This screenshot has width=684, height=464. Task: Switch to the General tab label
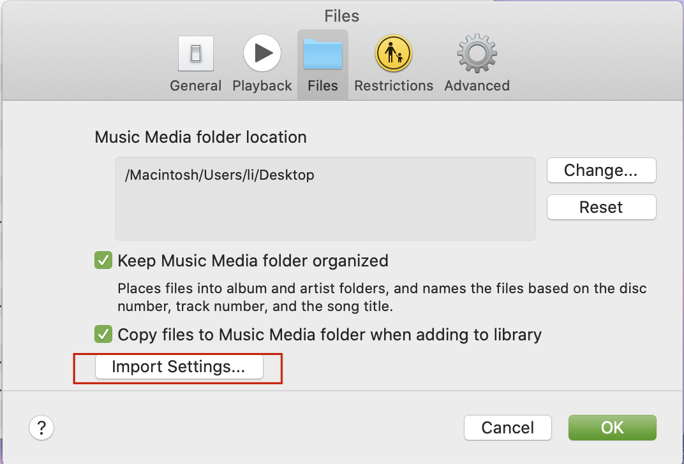(195, 86)
